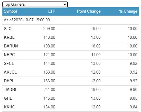Click the As of 2020-10-07 timestamp
Viewport: 141px width, 112px height.
point(27,20)
